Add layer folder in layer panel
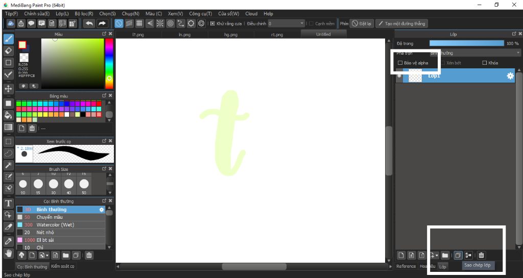Screen dimensions: 523x278 (445, 256)
